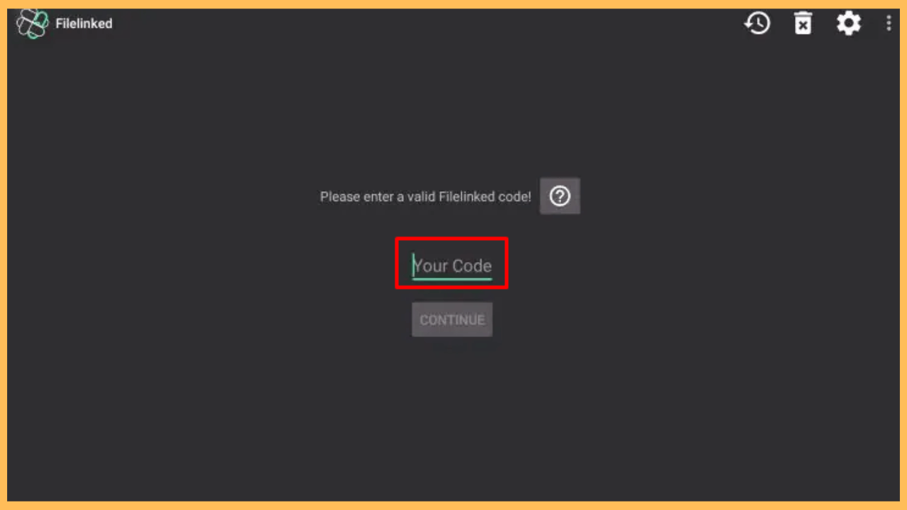Place cursor in the Your Code box

pyautogui.click(x=452, y=266)
